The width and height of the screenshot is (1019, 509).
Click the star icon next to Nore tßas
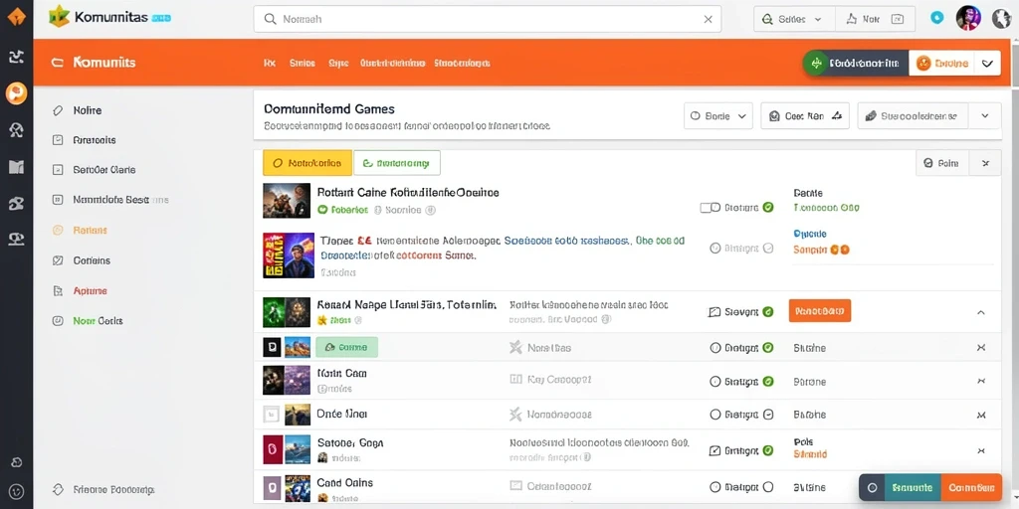pos(515,347)
